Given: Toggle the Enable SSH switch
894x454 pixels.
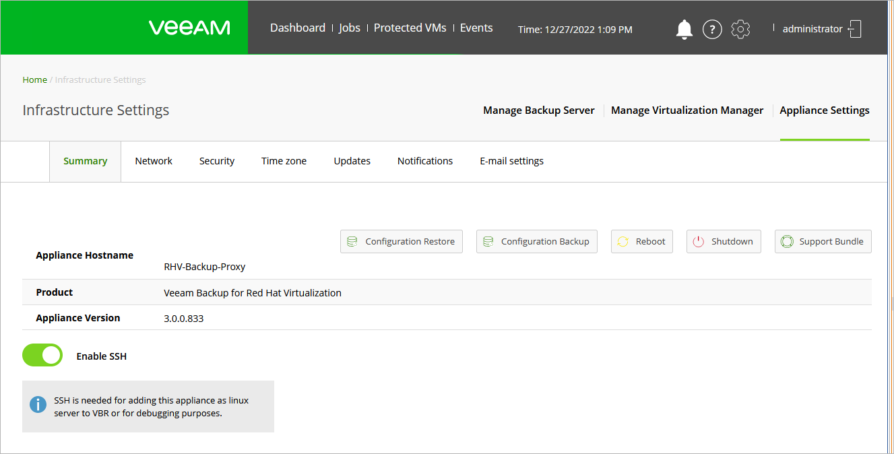Looking at the screenshot, I should point(42,355).
